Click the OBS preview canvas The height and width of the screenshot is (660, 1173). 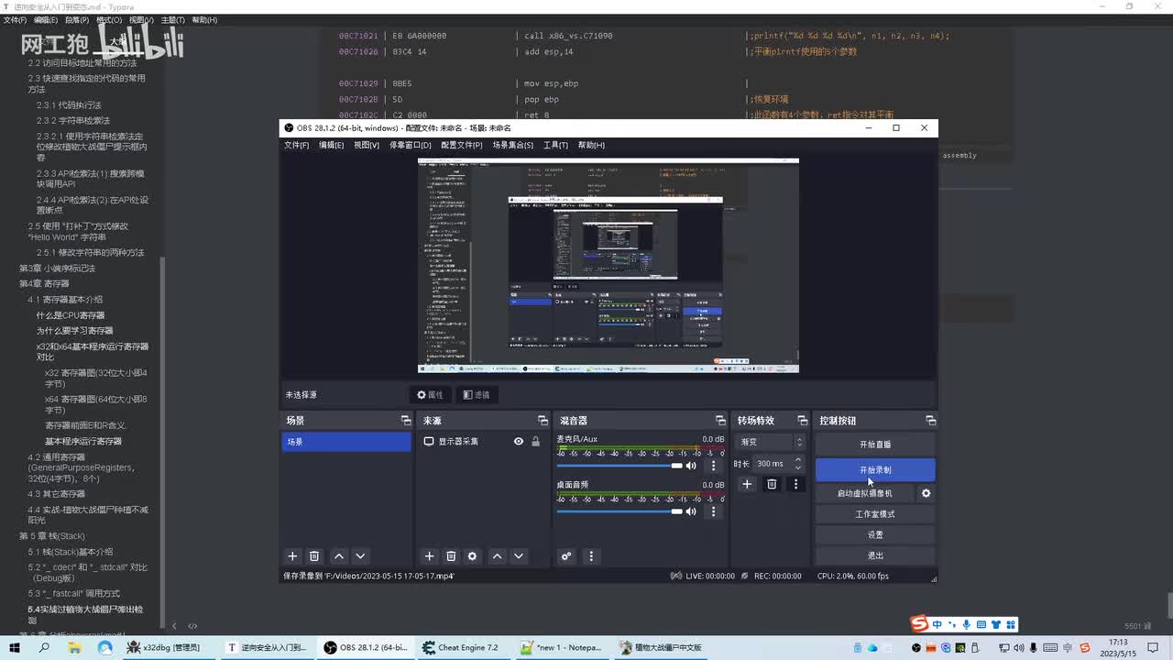pos(608,266)
